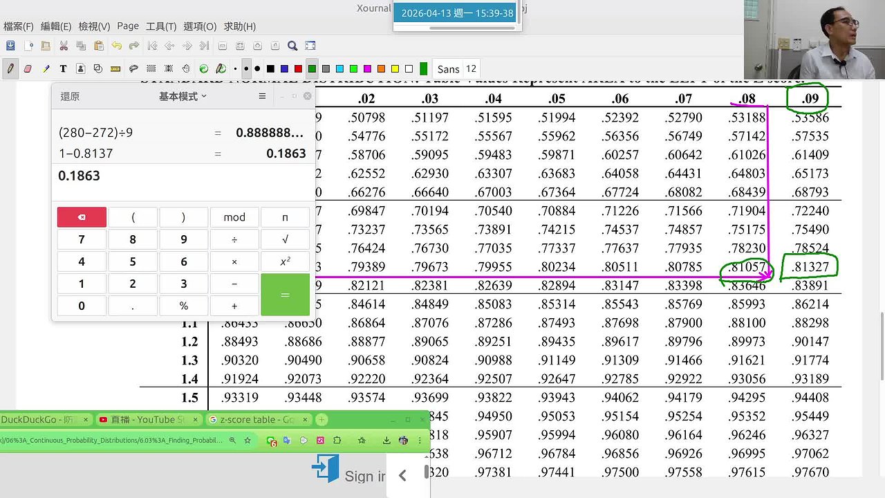The image size is (885, 498).
Task: Open the browser downloads icon
Action: 386,440
